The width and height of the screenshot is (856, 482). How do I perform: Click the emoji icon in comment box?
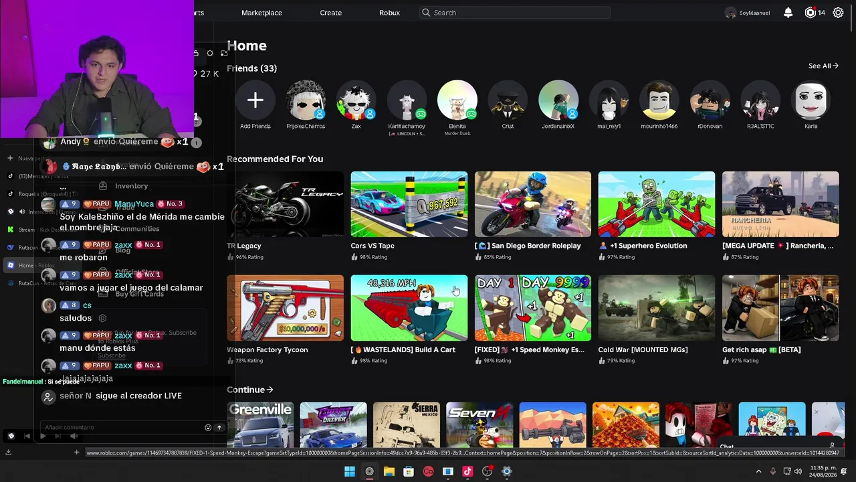pyautogui.click(x=208, y=427)
